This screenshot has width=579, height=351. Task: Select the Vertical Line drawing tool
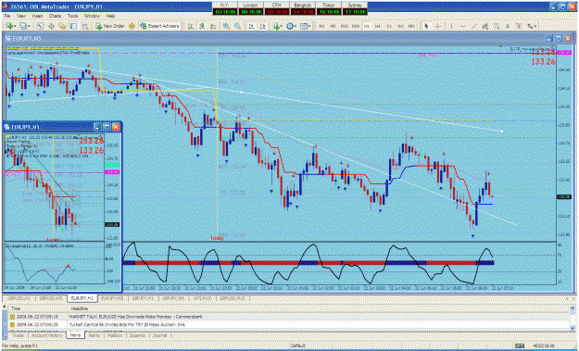452,26
